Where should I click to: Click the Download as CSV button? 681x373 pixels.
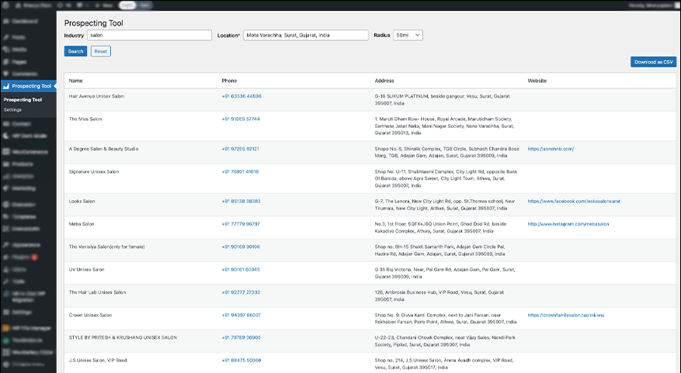point(653,62)
